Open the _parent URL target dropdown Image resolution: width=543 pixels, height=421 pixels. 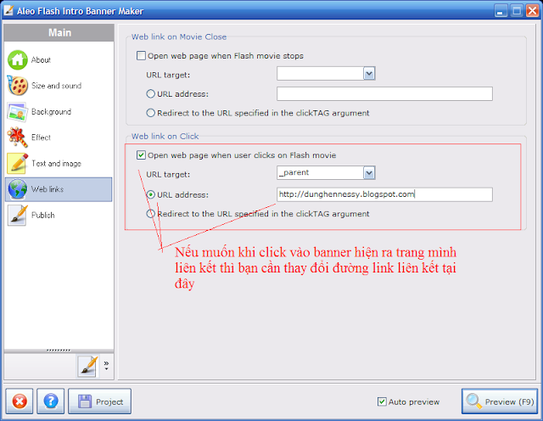pyautogui.click(x=369, y=173)
